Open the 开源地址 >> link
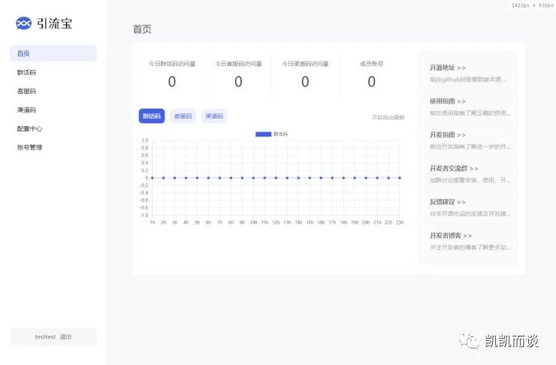Screen dimensions: 556x365 click(x=448, y=68)
